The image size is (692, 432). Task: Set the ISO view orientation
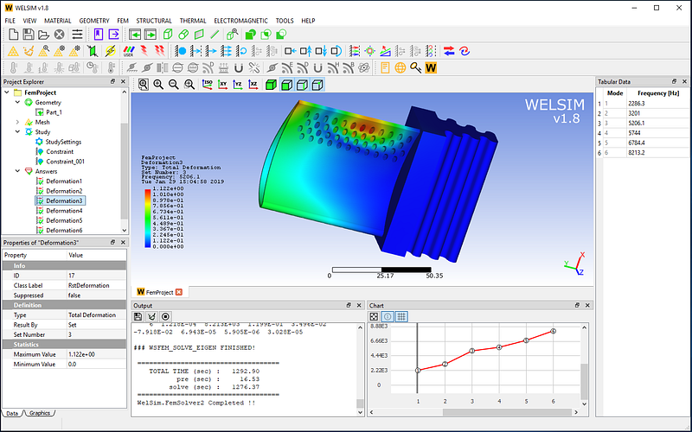pos(207,85)
